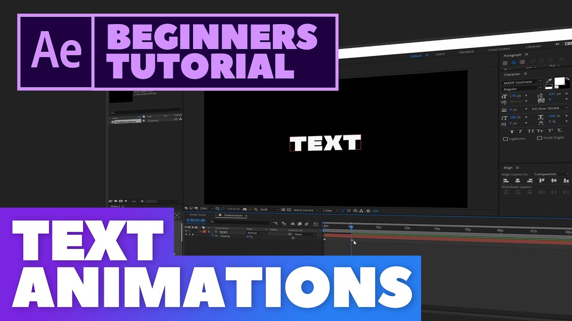Click the Align Left icon in the Align panel
Screen dimensions: 572x321
point(506,181)
